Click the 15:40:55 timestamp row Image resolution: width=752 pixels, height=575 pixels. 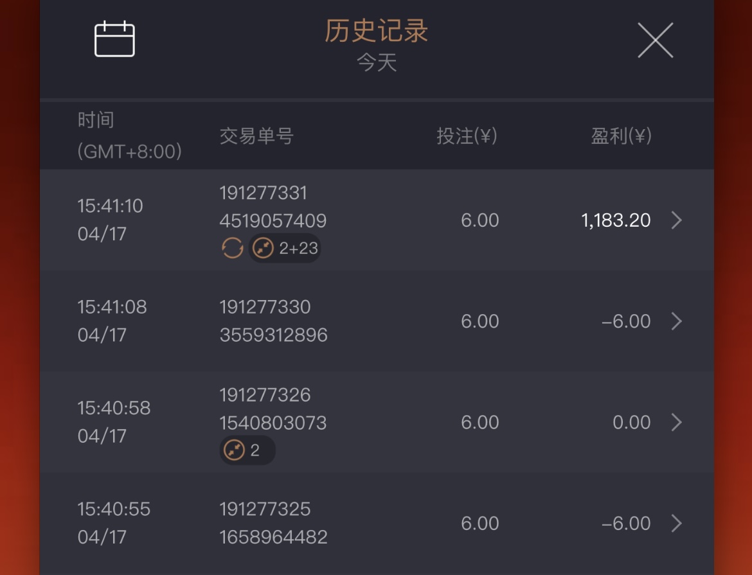click(x=114, y=509)
